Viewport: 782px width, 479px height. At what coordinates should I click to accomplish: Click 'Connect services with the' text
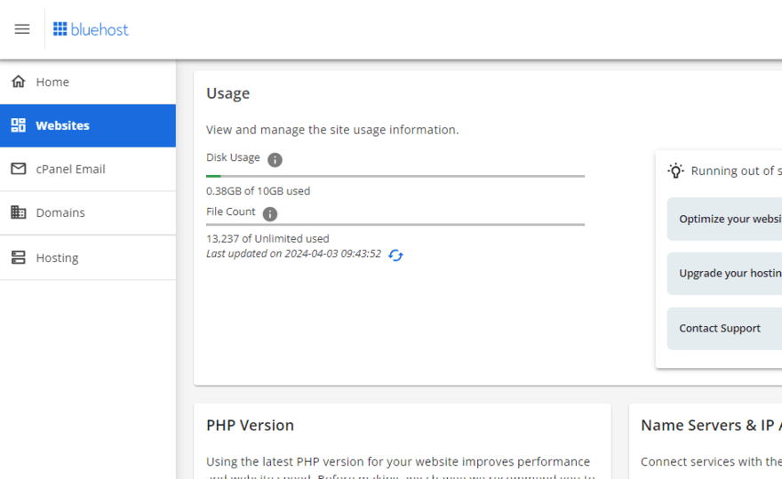click(x=711, y=461)
